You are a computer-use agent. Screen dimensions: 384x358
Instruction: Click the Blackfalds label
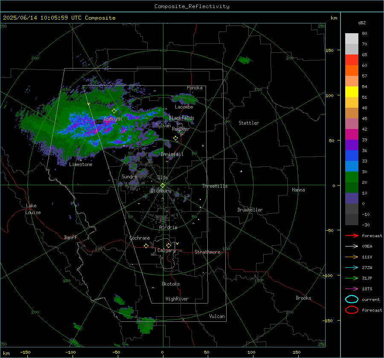[x=181, y=118]
